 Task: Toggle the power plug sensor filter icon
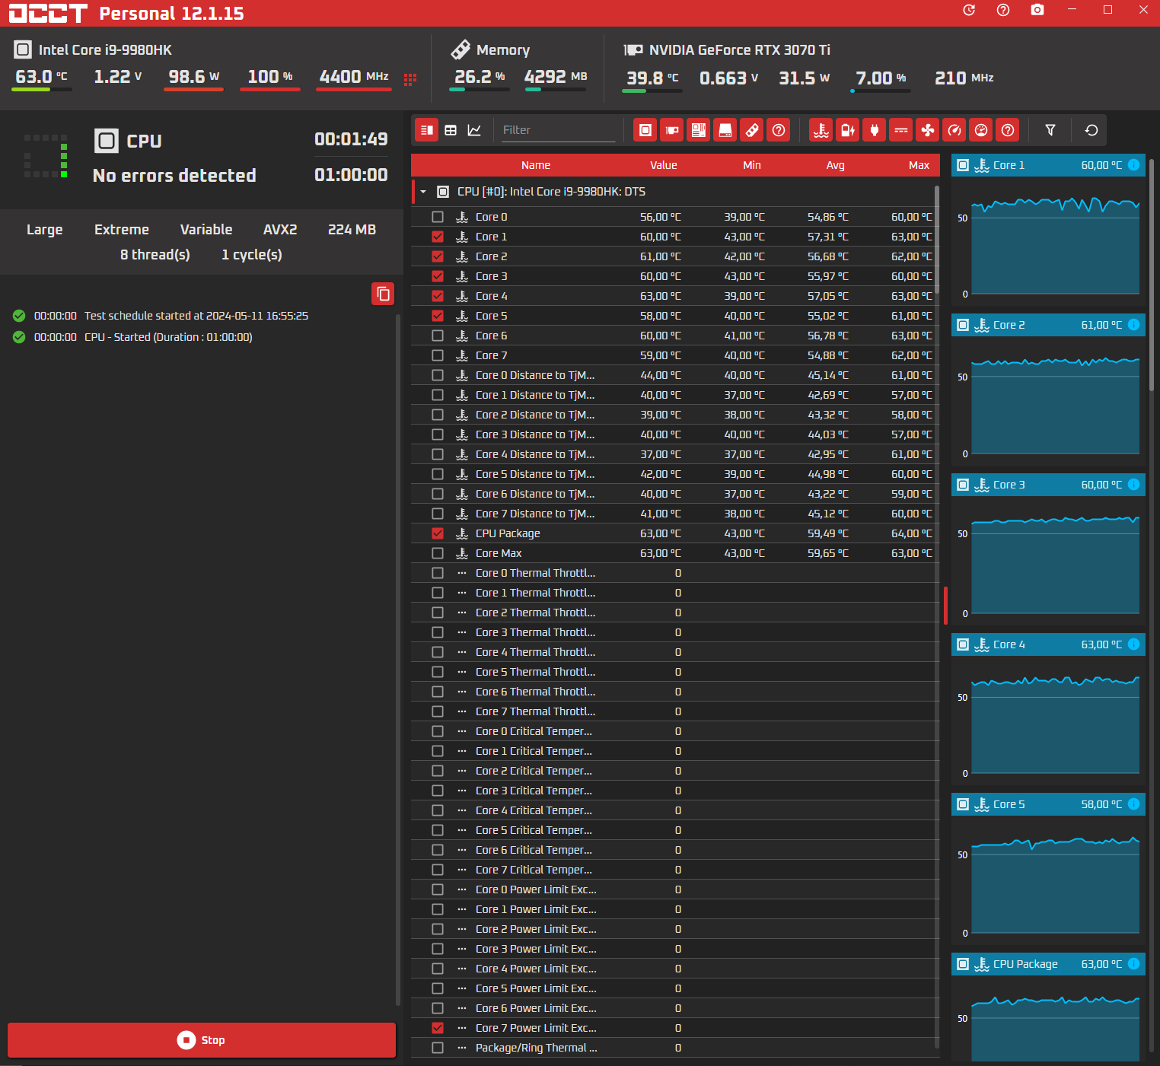[875, 130]
